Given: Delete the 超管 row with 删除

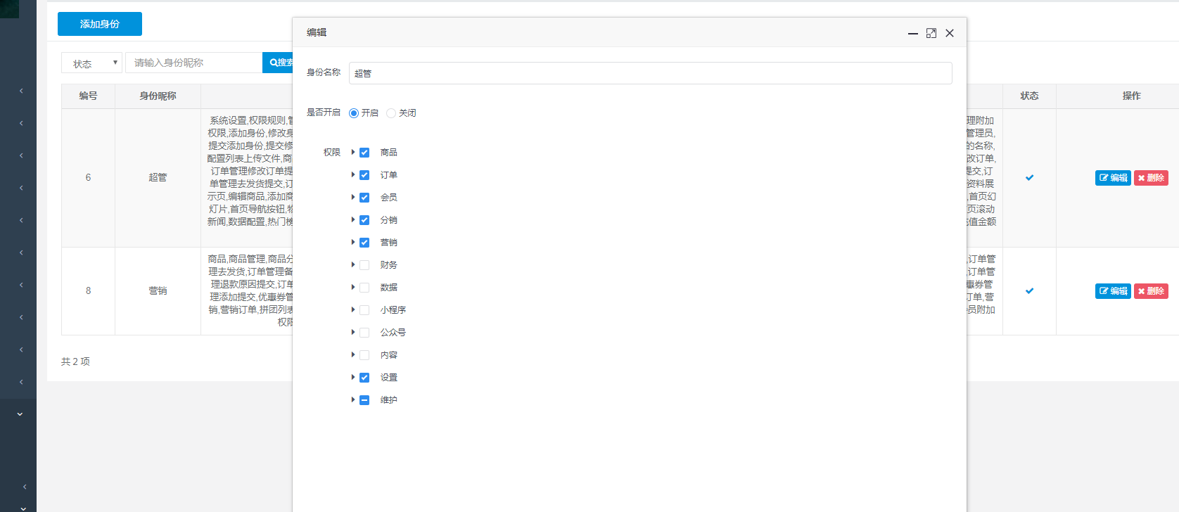Looking at the screenshot, I should pyautogui.click(x=1151, y=178).
